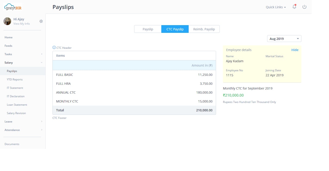The image size is (329, 171).
Task: Open the settings gear near Hi Ajay
Action: tap(41, 21)
